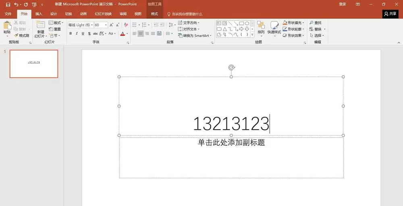Click the Save icon in the quick access toolbar
This screenshot has width=403, height=206.
(x=8, y=4)
